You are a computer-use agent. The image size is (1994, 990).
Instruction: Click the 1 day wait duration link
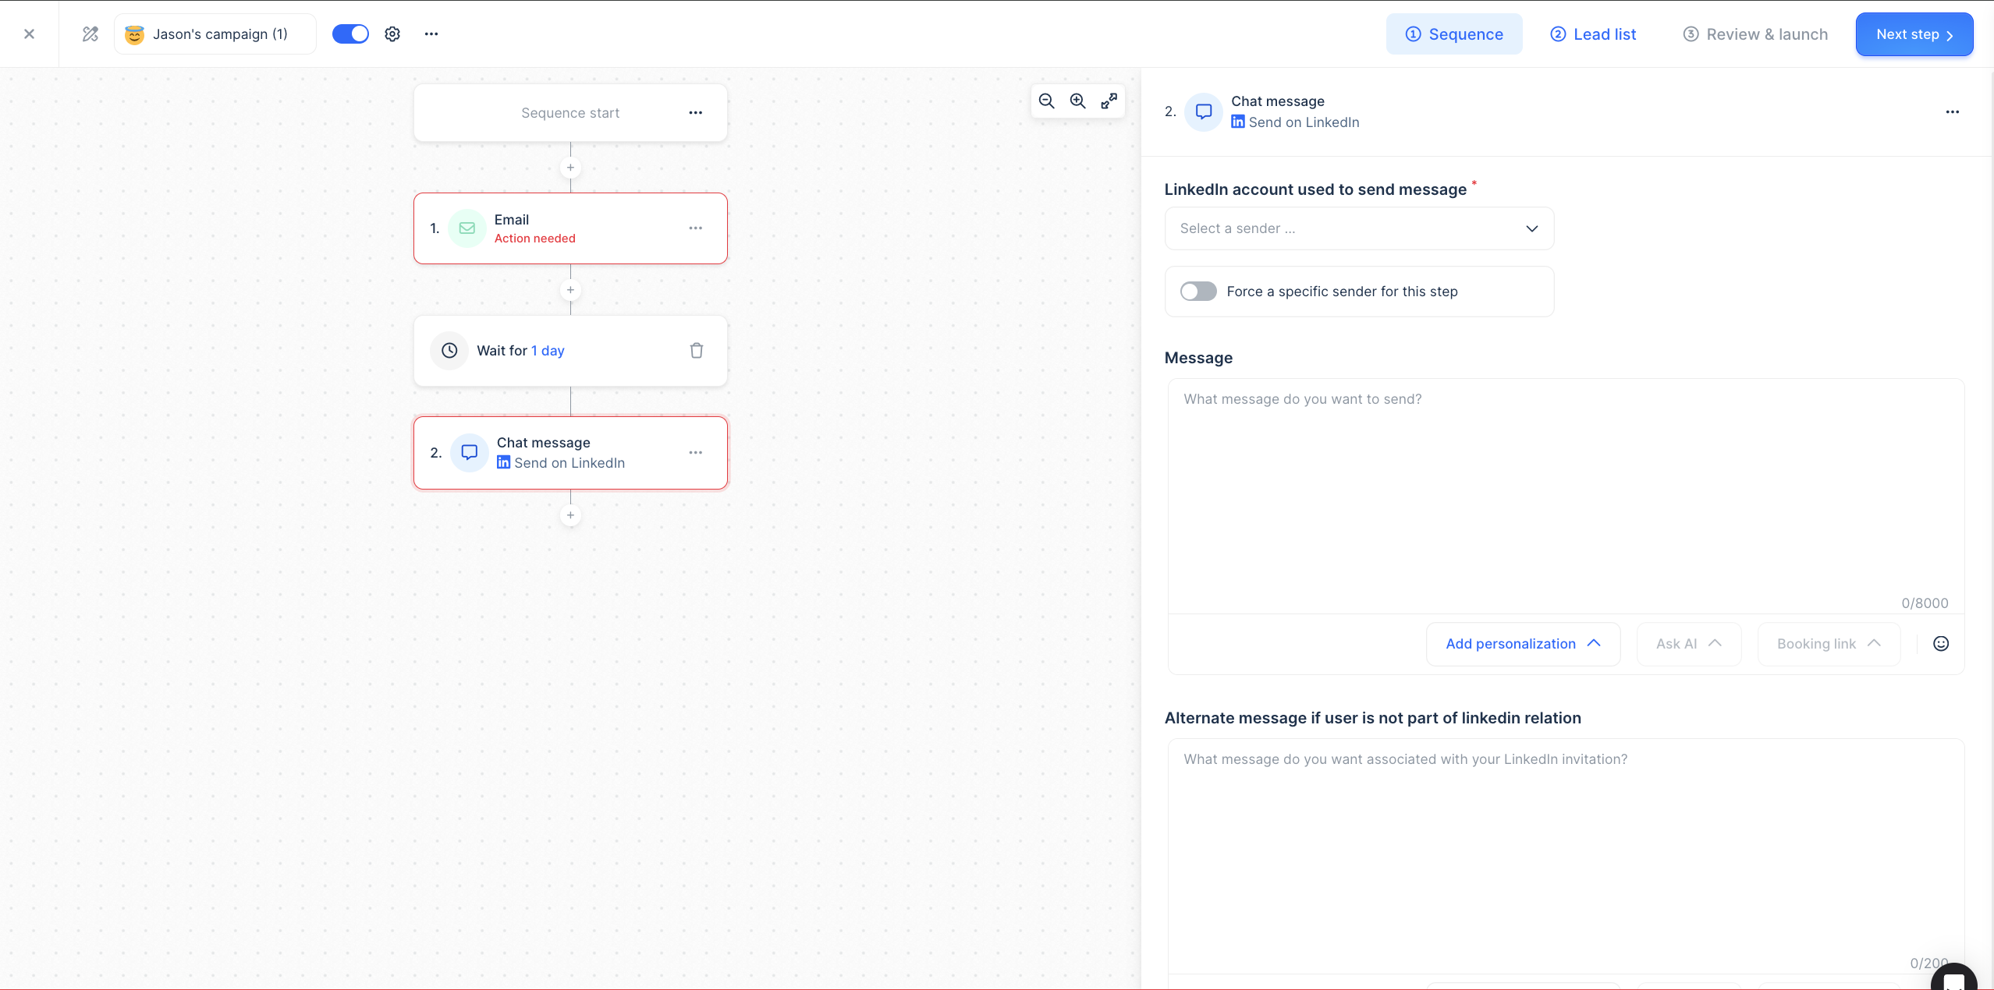(x=548, y=351)
